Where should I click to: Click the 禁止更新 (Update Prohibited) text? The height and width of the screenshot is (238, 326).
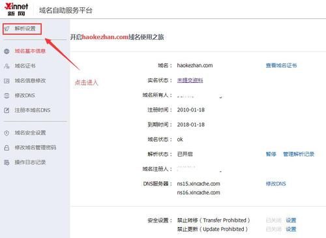click(x=213, y=229)
